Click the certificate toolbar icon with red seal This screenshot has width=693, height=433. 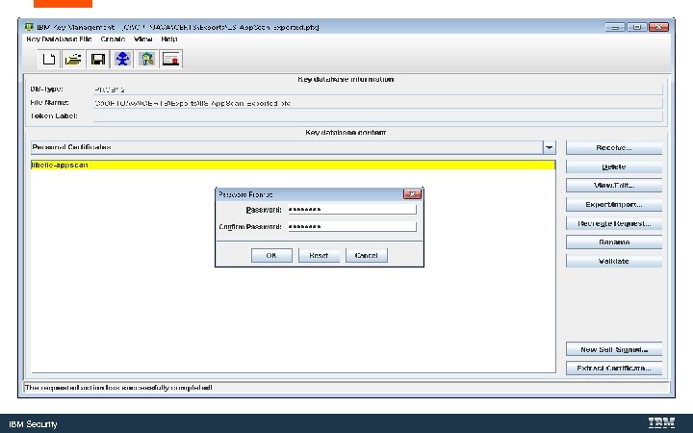pos(171,59)
